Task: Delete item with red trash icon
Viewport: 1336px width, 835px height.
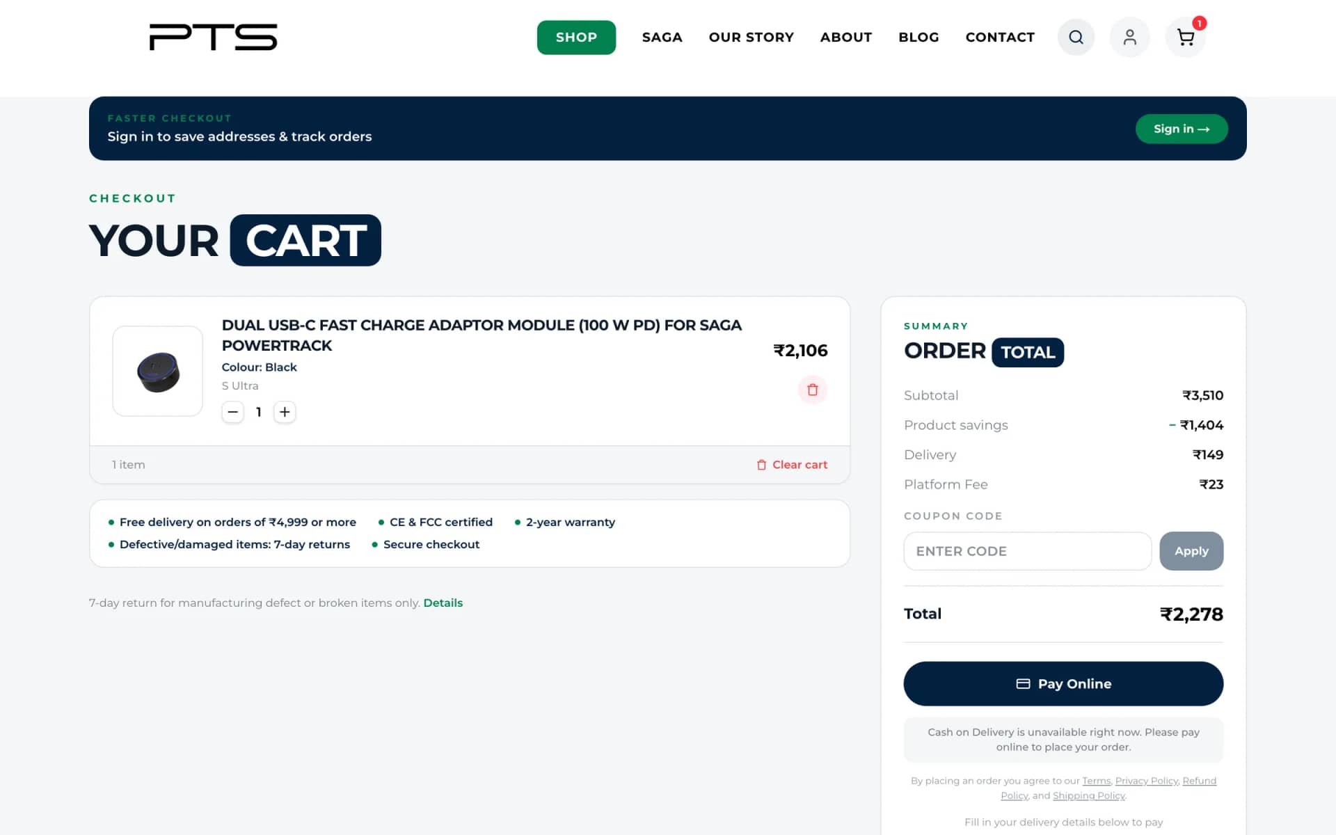Action: click(812, 390)
